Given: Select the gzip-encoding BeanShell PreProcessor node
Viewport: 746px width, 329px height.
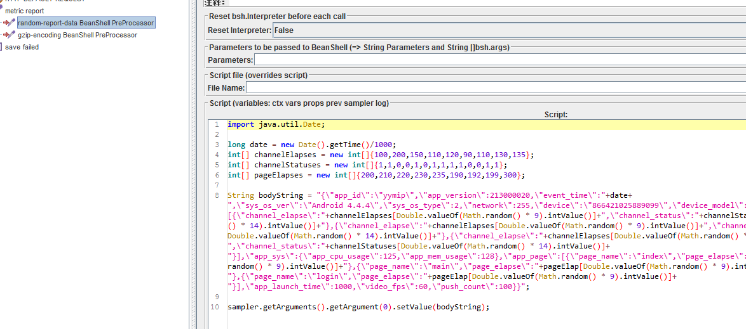Looking at the screenshot, I should [x=77, y=35].
